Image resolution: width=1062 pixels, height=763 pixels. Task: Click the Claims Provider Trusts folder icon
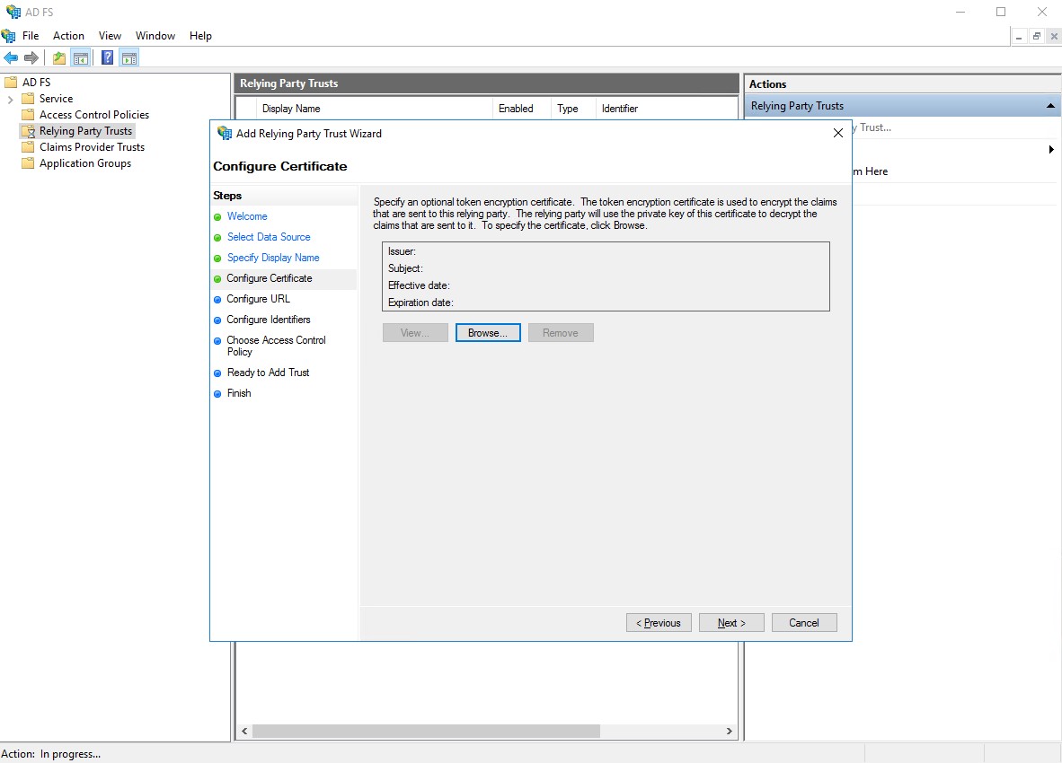point(28,146)
